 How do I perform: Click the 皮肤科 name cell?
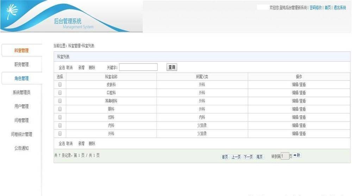click(x=111, y=85)
